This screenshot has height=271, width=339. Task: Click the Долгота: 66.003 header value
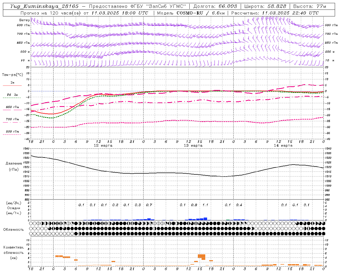coord(215,6)
